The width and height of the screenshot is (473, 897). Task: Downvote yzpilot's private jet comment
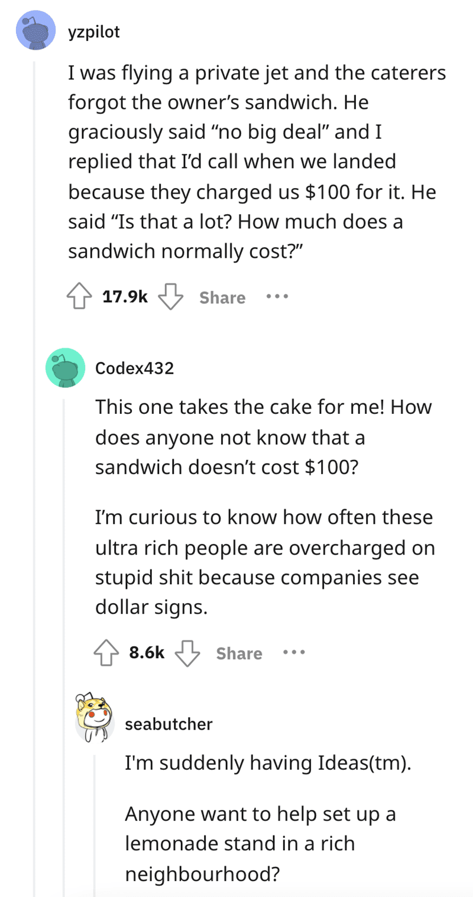(171, 297)
